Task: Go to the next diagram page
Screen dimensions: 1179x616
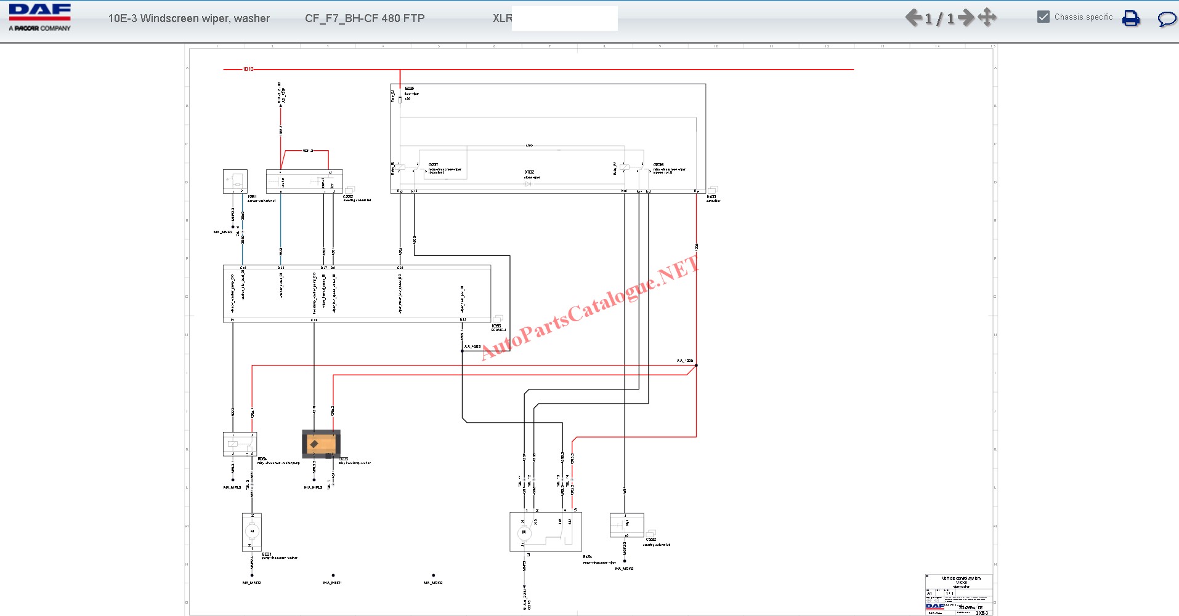Action: [966, 18]
